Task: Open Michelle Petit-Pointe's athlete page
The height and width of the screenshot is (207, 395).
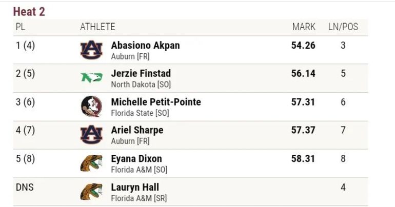Action: pos(156,102)
